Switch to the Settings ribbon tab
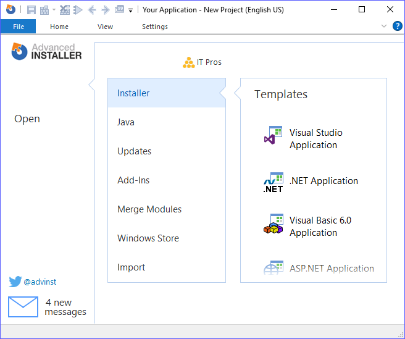405x339 pixels. pyautogui.click(x=155, y=27)
